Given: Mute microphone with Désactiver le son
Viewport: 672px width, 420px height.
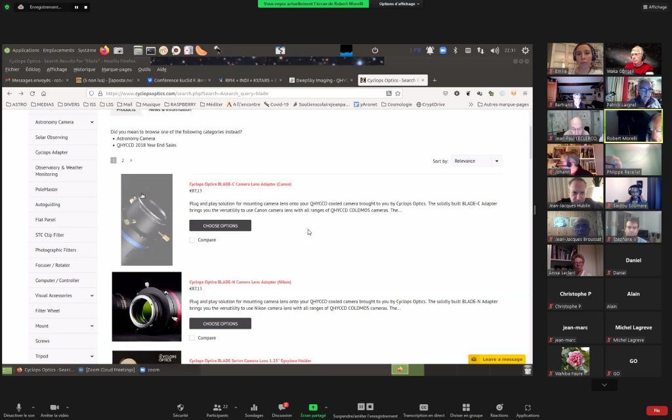Looking at the screenshot, I should pyautogui.click(x=19, y=410).
